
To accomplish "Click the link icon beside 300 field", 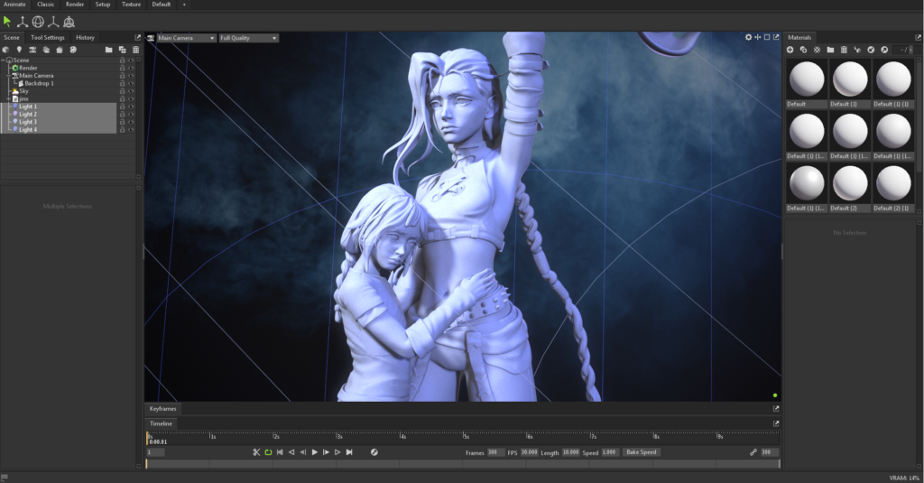I will click(x=753, y=452).
